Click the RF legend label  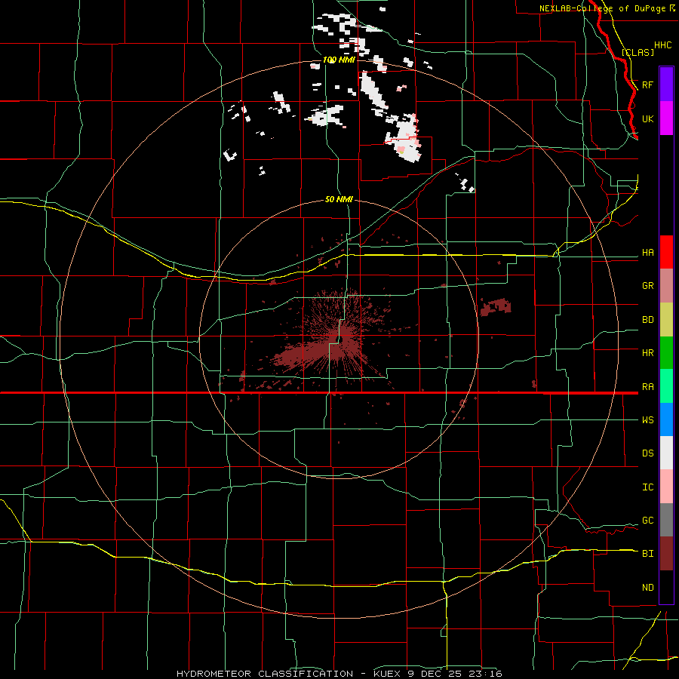coord(648,84)
